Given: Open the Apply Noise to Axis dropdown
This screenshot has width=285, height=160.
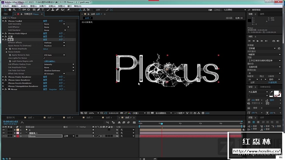Looking at the screenshot, I should point(54,55).
